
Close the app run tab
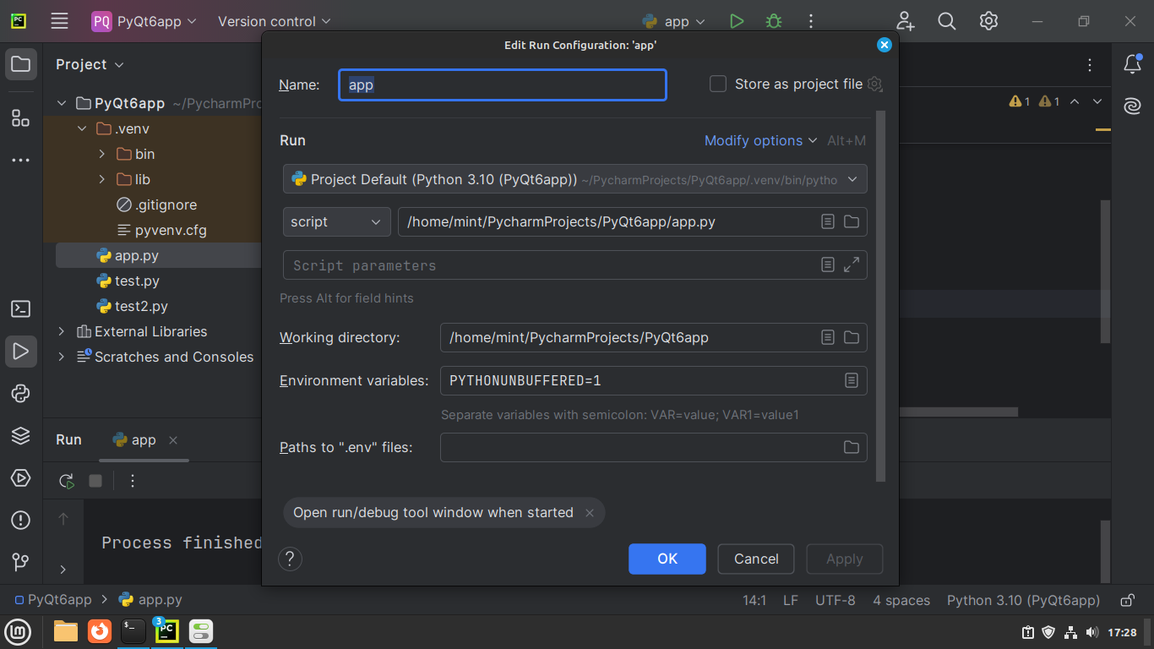(x=173, y=440)
